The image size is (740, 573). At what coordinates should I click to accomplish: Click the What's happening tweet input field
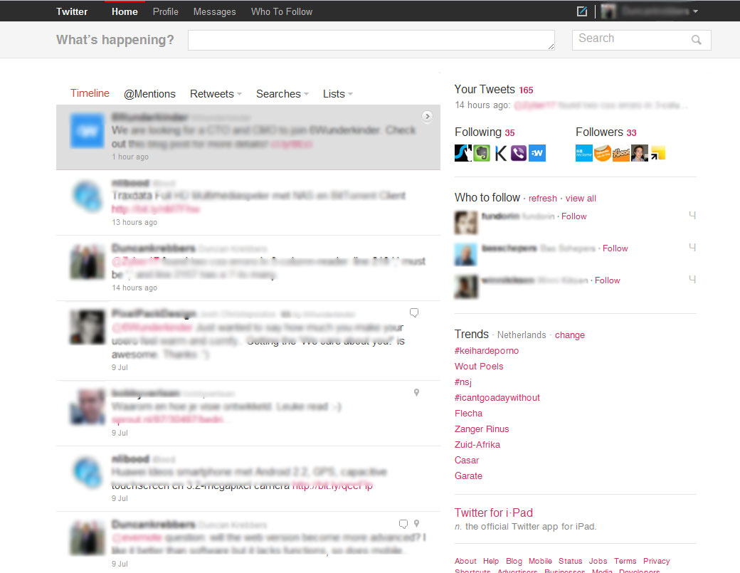click(371, 40)
